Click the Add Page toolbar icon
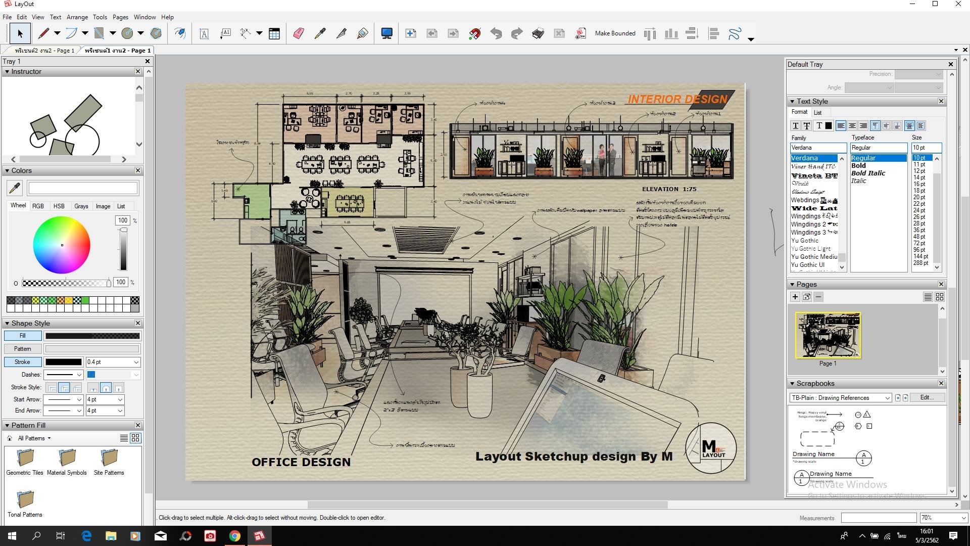 tap(411, 34)
